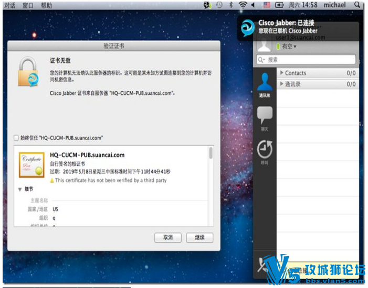Image resolution: width=368 pixels, height=288 pixels.
Task: Open the 帮助 menu
Action: 46,5
